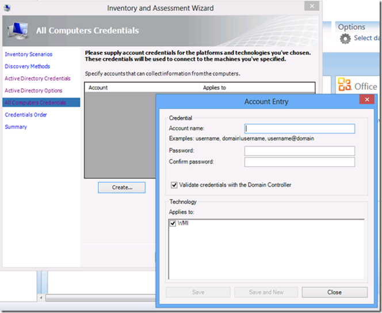Click the Confirm password field
The width and height of the screenshot is (382, 313).
point(300,162)
